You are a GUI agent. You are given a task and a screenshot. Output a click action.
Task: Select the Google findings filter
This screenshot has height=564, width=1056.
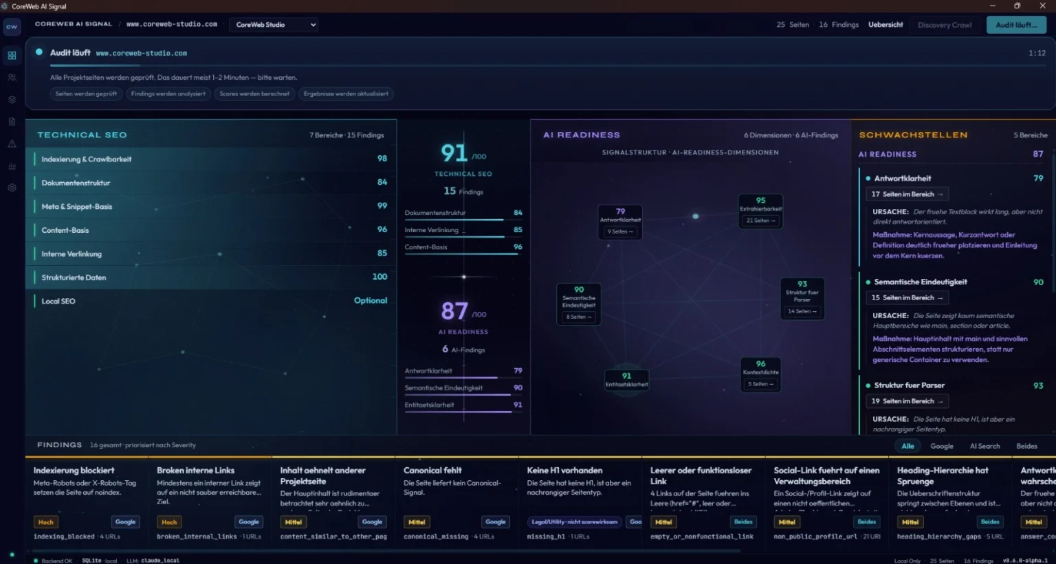942,447
